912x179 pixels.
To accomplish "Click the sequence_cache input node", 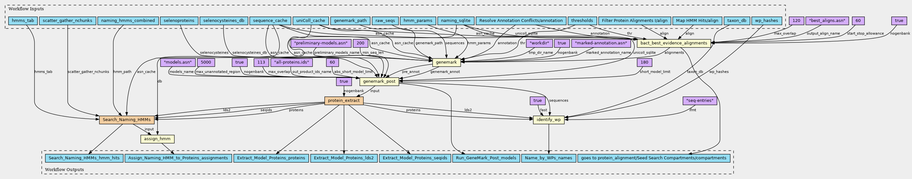I will [270, 21].
